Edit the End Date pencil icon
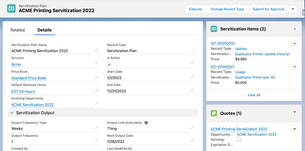This screenshot has width=305, height=151. point(192,90)
